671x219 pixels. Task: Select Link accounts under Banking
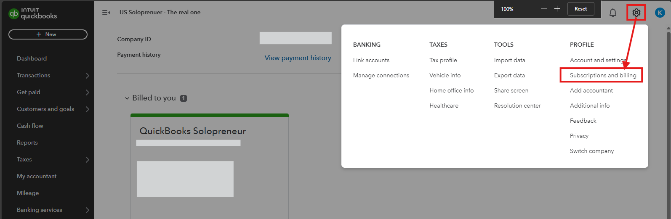coord(371,60)
